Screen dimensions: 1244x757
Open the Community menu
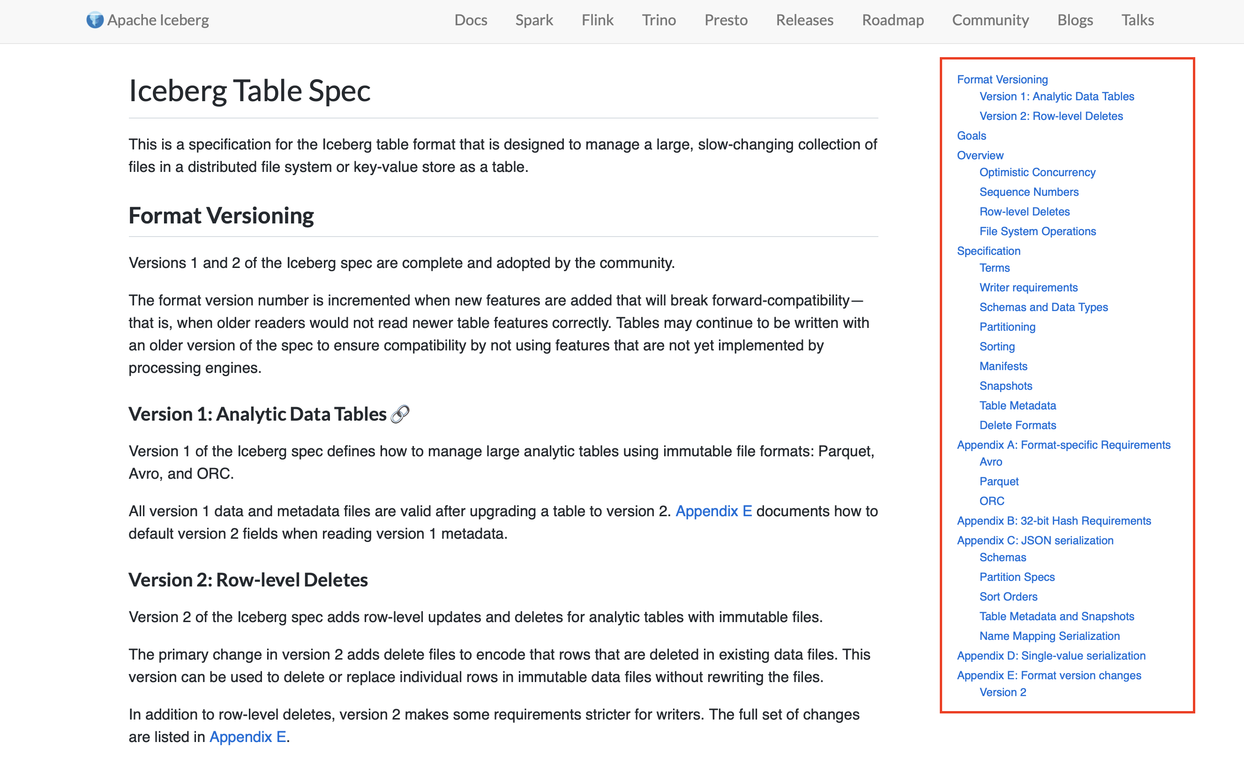pos(989,20)
